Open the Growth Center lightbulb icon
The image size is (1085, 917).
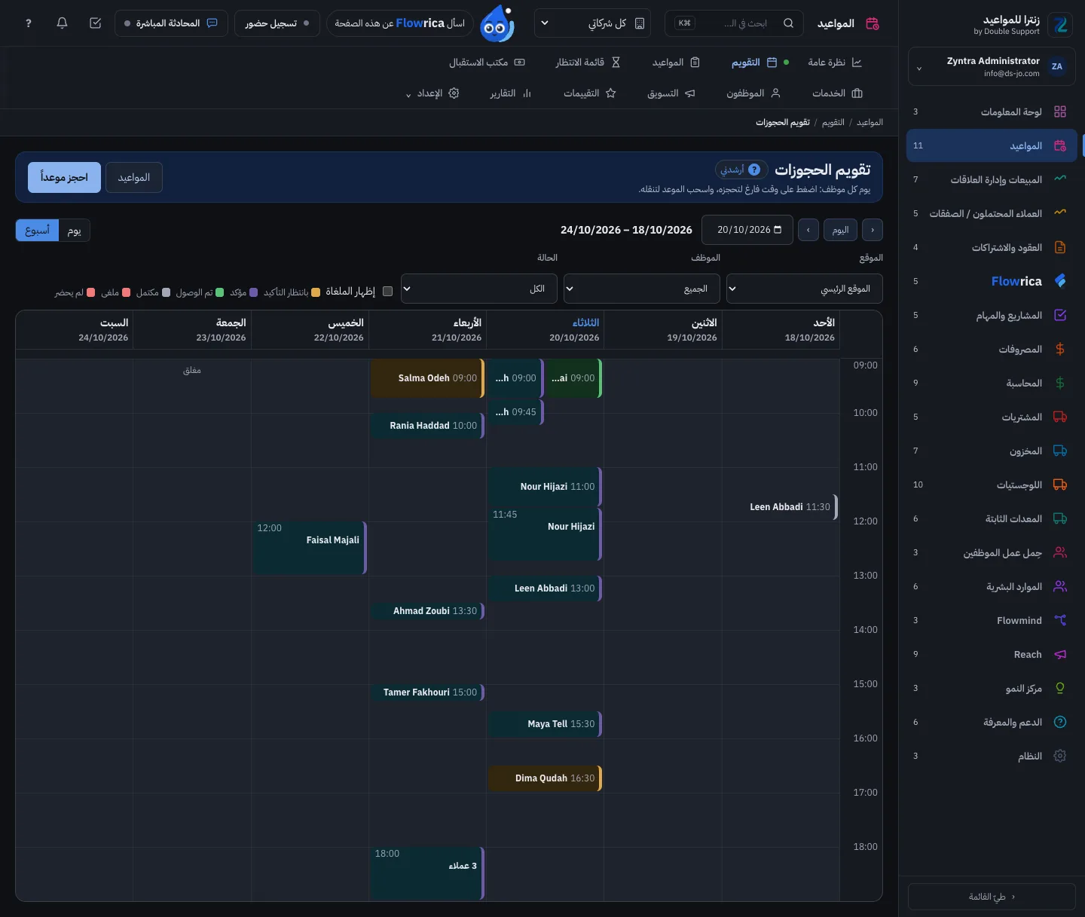tap(1060, 688)
